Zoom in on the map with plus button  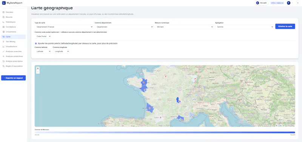pyautogui.click(x=38, y=68)
